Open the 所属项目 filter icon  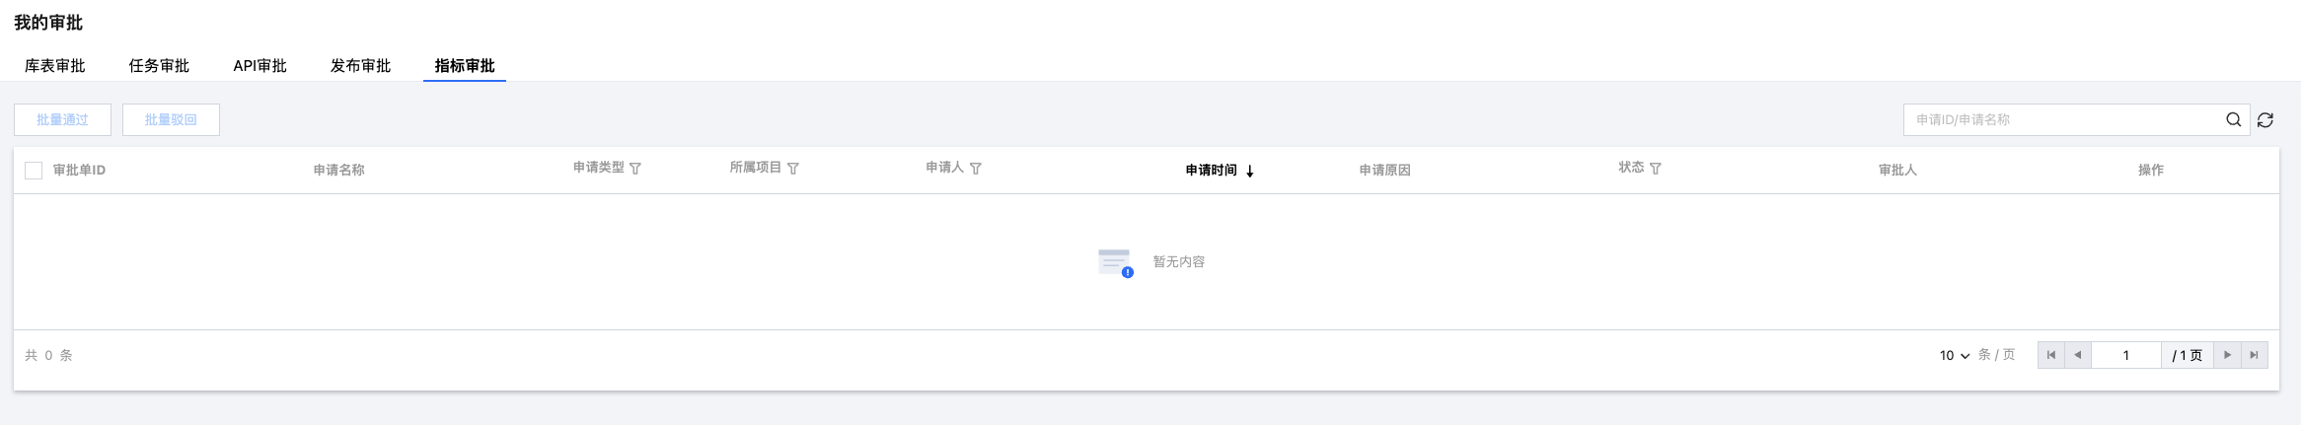(793, 169)
